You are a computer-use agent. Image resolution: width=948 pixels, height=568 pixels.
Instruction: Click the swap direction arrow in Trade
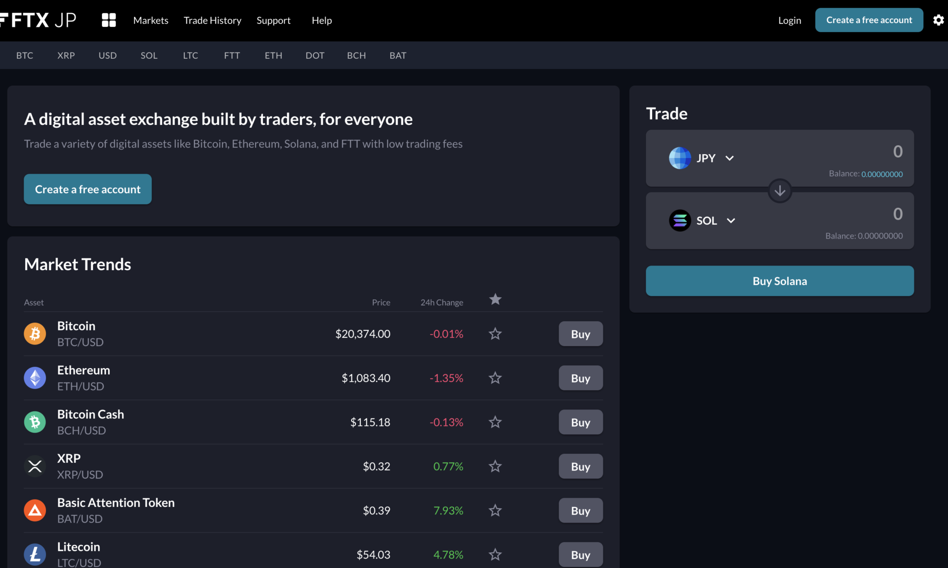[x=780, y=191]
